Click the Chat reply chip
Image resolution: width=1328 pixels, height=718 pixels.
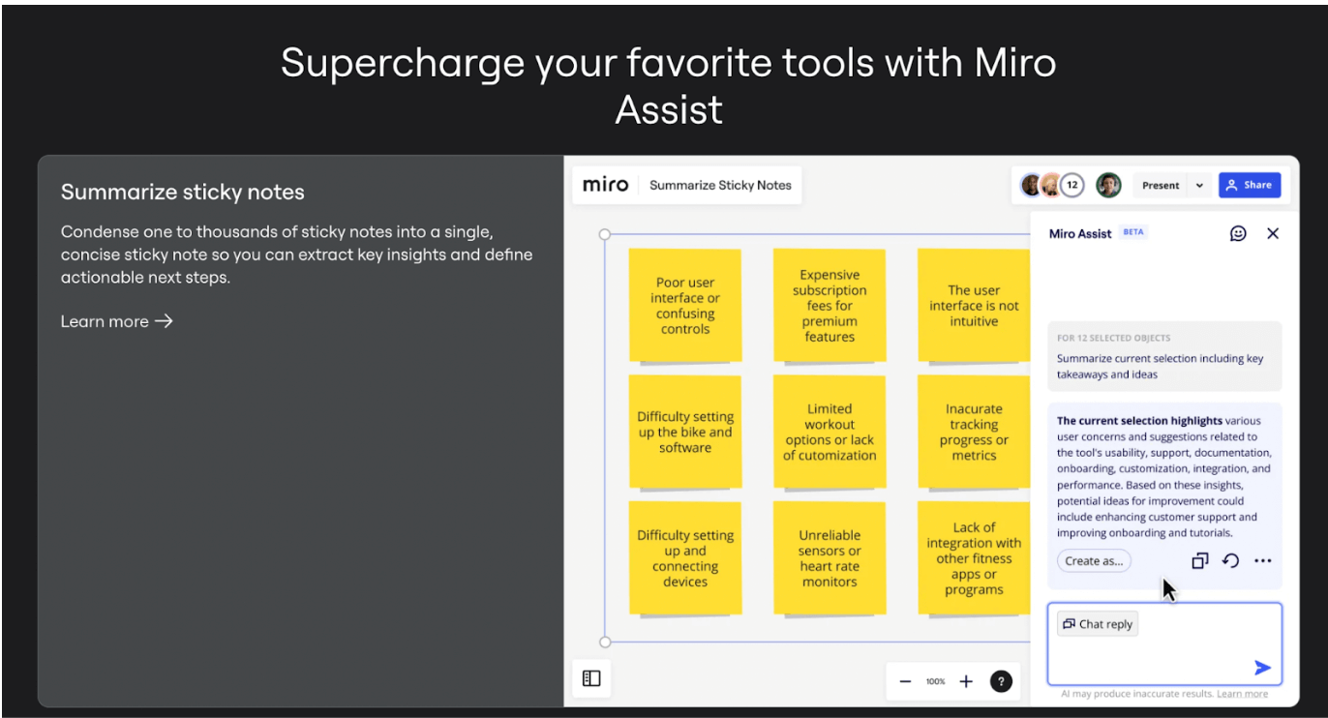(x=1098, y=624)
